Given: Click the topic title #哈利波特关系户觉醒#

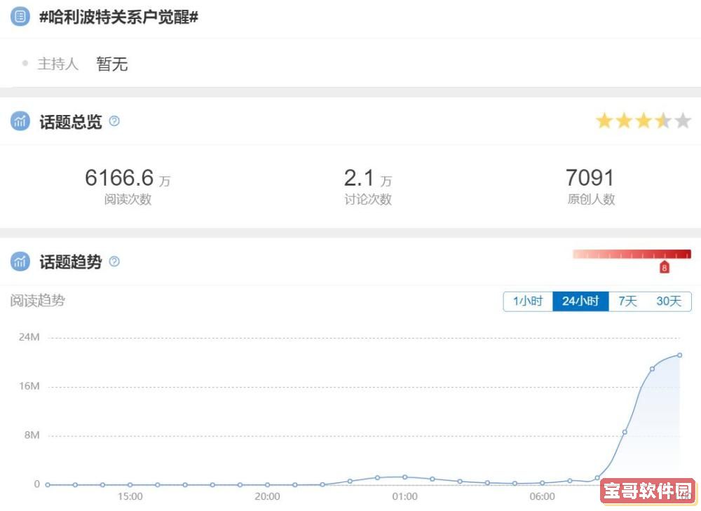Looking at the screenshot, I should click(119, 17).
